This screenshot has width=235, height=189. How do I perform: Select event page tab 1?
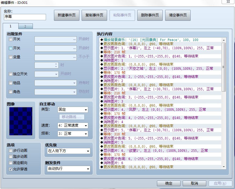(10, 26)
